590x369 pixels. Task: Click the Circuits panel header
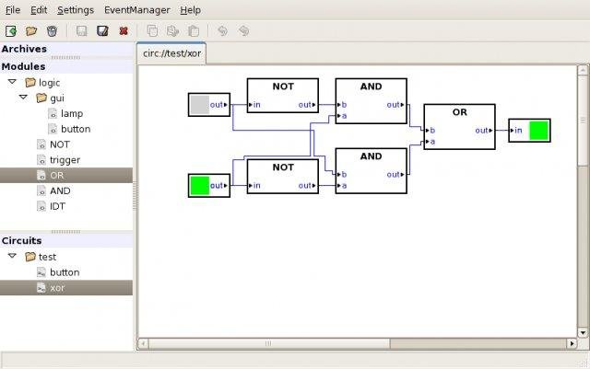click(66, 240)
